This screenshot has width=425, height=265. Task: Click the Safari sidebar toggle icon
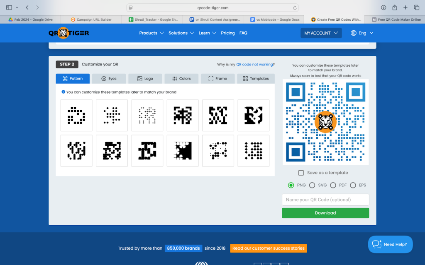[9, 7]
